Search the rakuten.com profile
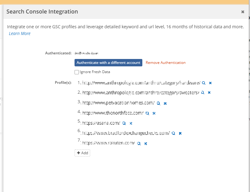 pos(139,143)
